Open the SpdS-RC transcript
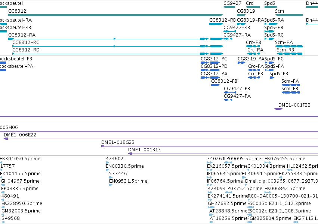Viewport: 318px width, 224px height. pyautogui.click(x=274, y=35)
